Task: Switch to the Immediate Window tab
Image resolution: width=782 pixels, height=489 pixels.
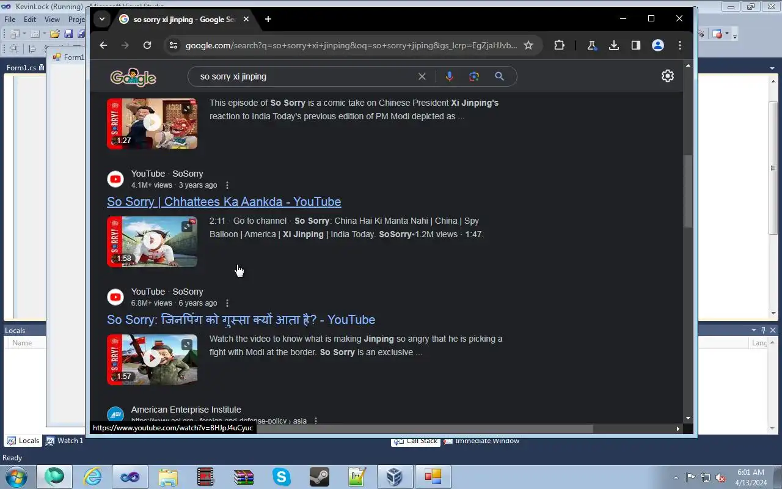Action: point(481,441)
